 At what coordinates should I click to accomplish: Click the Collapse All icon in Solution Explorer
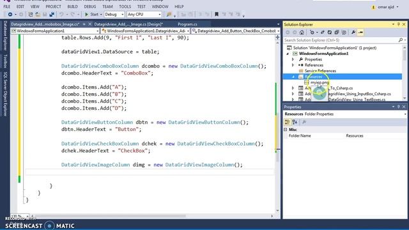337,33
